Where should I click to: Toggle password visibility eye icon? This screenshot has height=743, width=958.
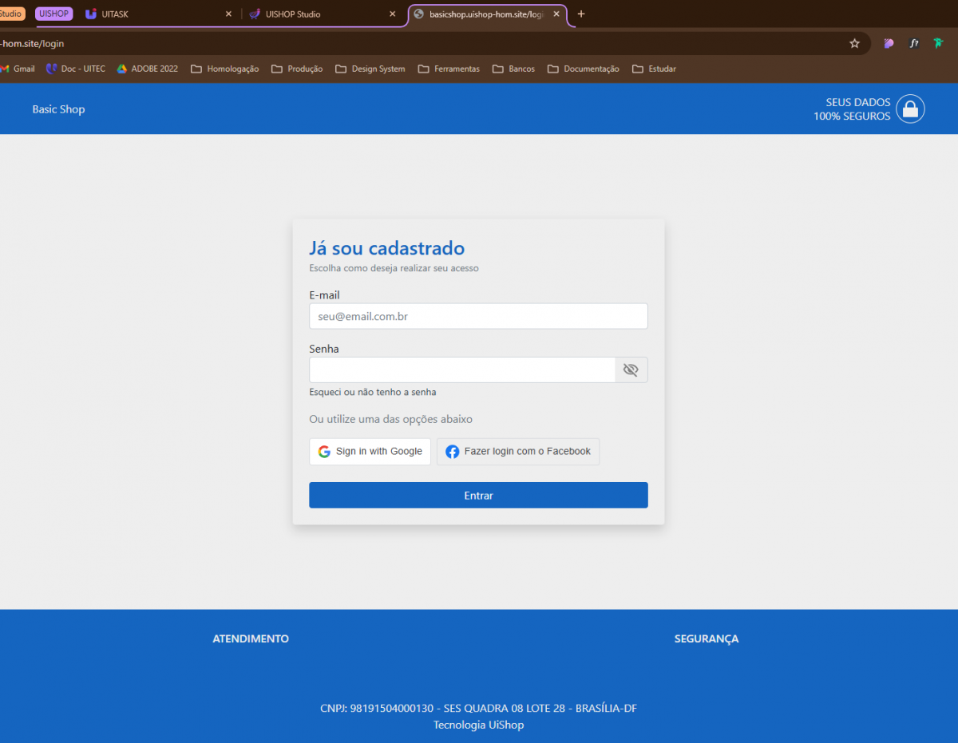click(631, 370)
